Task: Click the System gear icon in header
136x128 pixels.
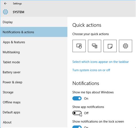Action: [5, 12]
